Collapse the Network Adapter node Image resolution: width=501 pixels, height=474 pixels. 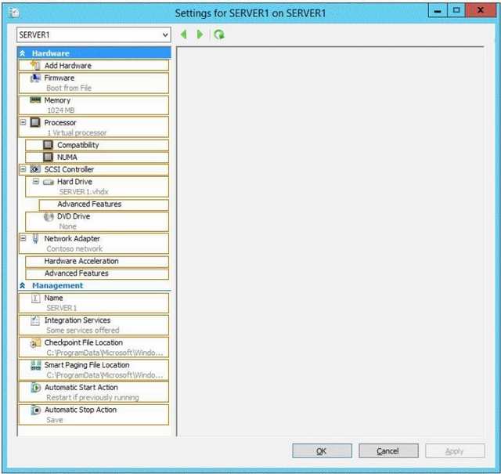click(23, 238)
